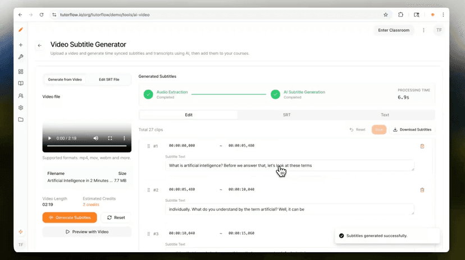465x260 pixels.
Task: Click the Enter Classroom button
Action: (x=394, y=30)
